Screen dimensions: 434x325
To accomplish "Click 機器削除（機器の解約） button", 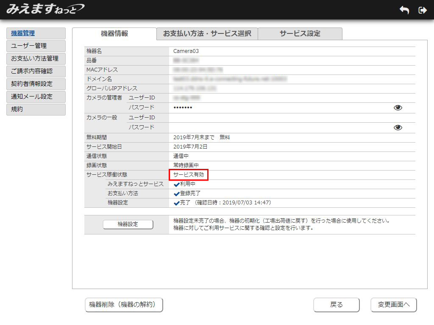I will coord(124,305).
